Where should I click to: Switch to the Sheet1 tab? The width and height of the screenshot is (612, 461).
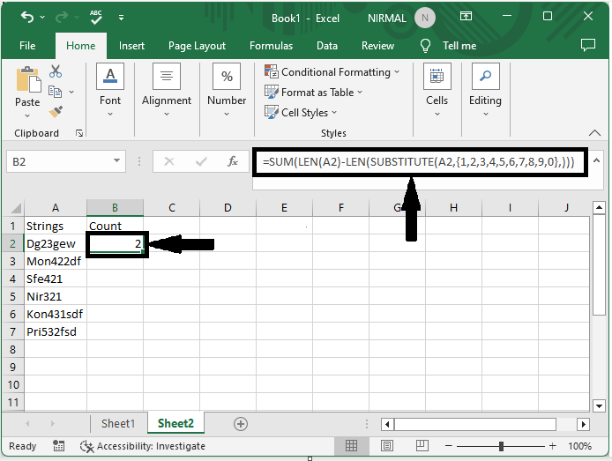[x=118, y=424]
